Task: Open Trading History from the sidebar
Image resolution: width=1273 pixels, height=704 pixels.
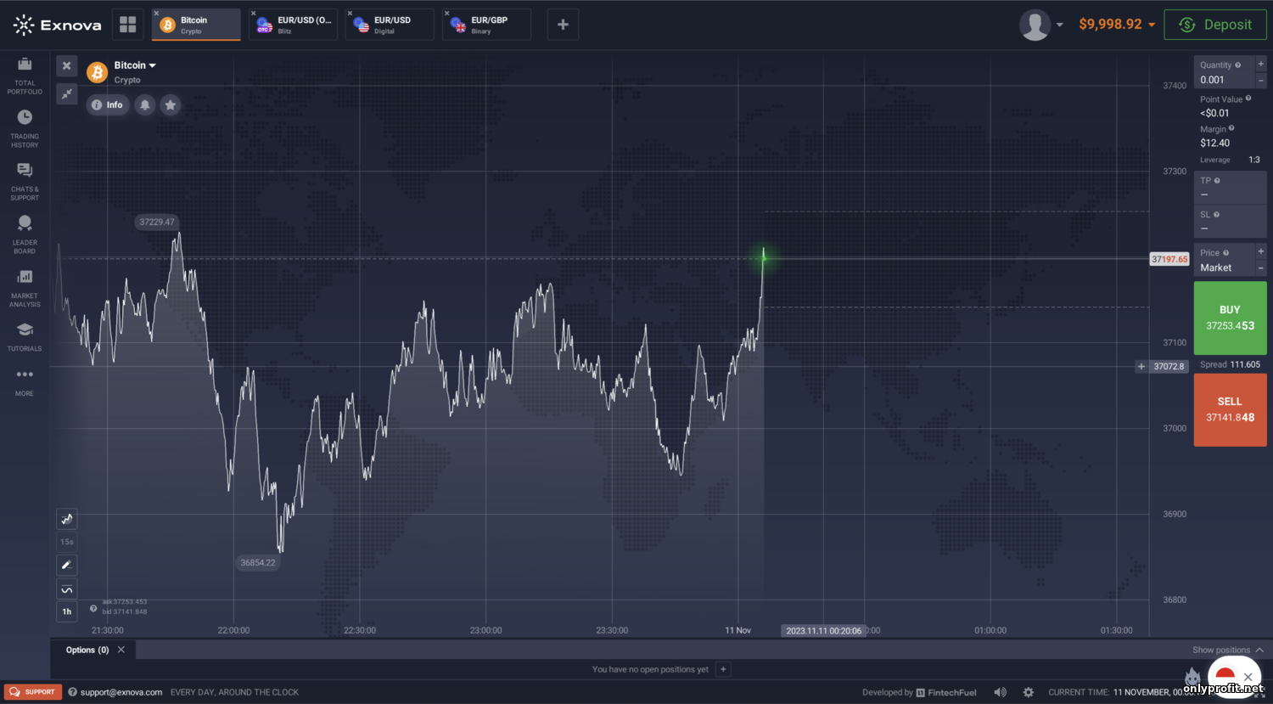Action: pos(25,127)
